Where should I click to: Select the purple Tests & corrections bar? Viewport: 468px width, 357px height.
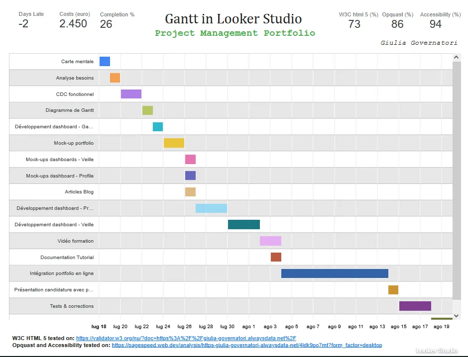[415, 306]
